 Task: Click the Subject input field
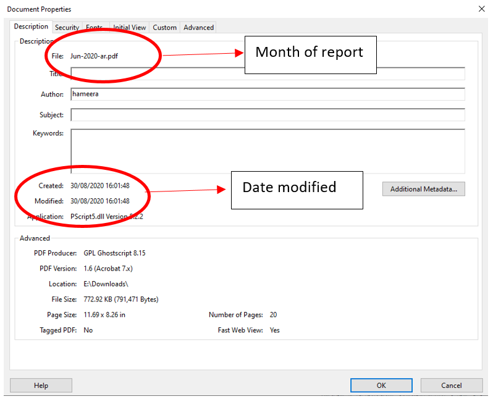point(268,115)
